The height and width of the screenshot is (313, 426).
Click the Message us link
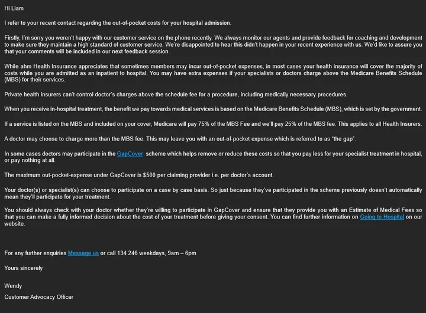point(83,253)
